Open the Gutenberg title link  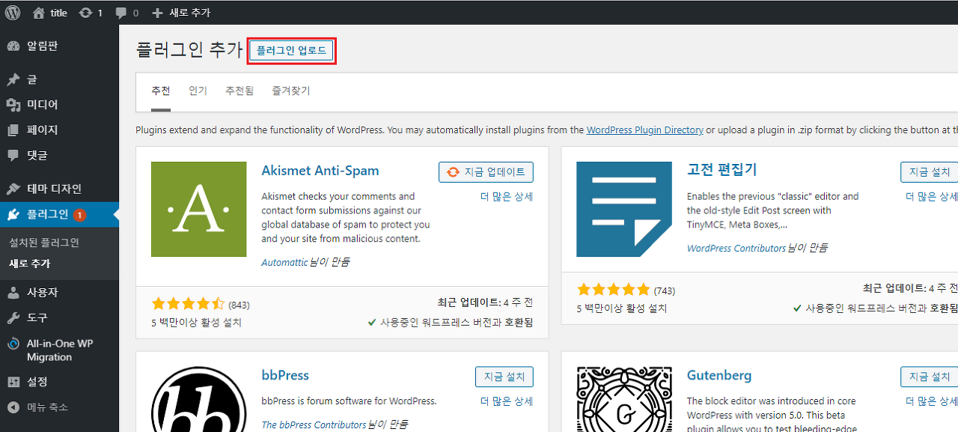tap(719, 375)
